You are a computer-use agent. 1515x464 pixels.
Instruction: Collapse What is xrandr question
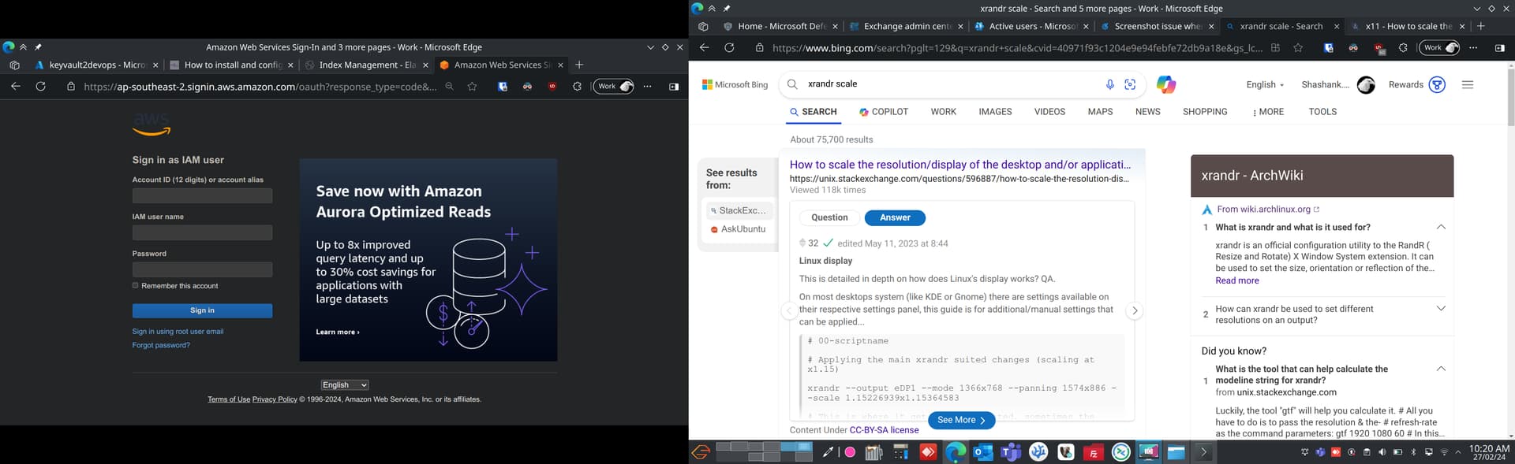coord(1441,227)
